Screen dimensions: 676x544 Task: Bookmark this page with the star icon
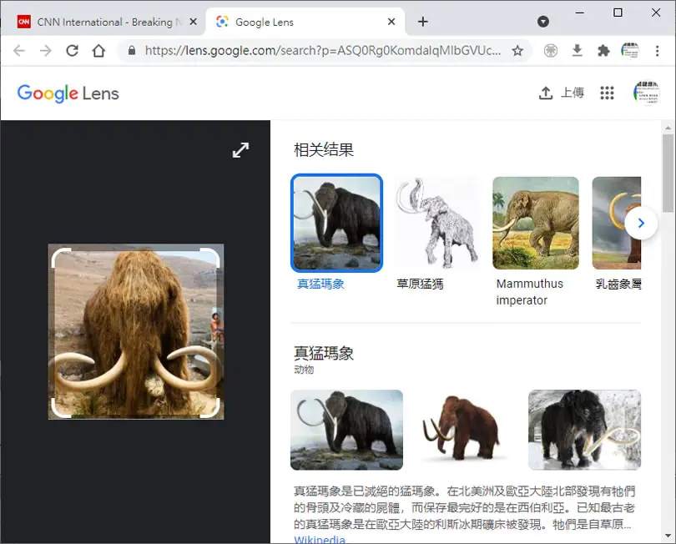click(x=517, y=51)
